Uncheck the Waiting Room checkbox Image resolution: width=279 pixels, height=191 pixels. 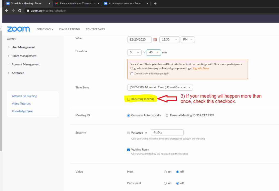pyautogui.click(x=129, y=150)
